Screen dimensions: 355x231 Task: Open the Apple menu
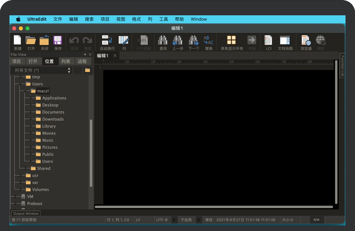[18, 19]
